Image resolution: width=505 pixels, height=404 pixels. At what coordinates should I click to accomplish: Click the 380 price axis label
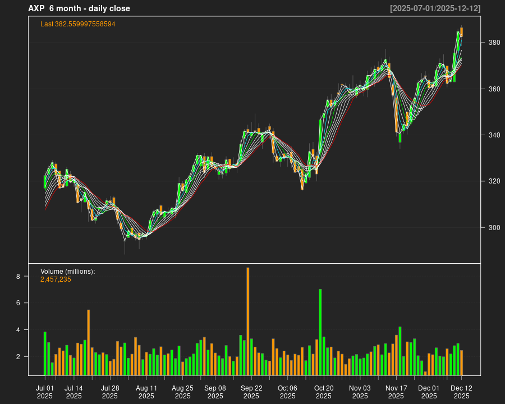[x=492, y=43]
